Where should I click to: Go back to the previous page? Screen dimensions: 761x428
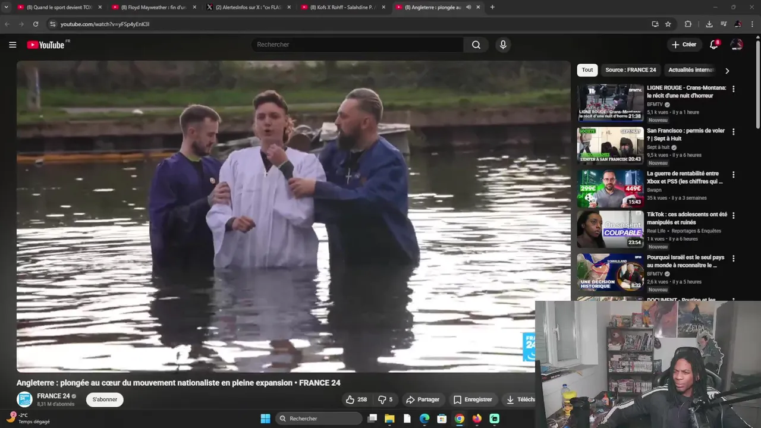(x=7, y=24)
